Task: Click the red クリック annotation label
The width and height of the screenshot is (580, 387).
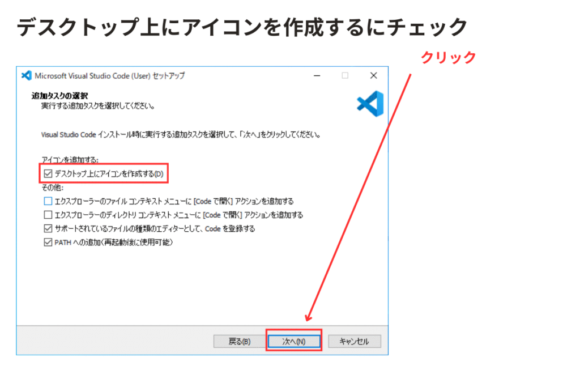Action: 447,57
